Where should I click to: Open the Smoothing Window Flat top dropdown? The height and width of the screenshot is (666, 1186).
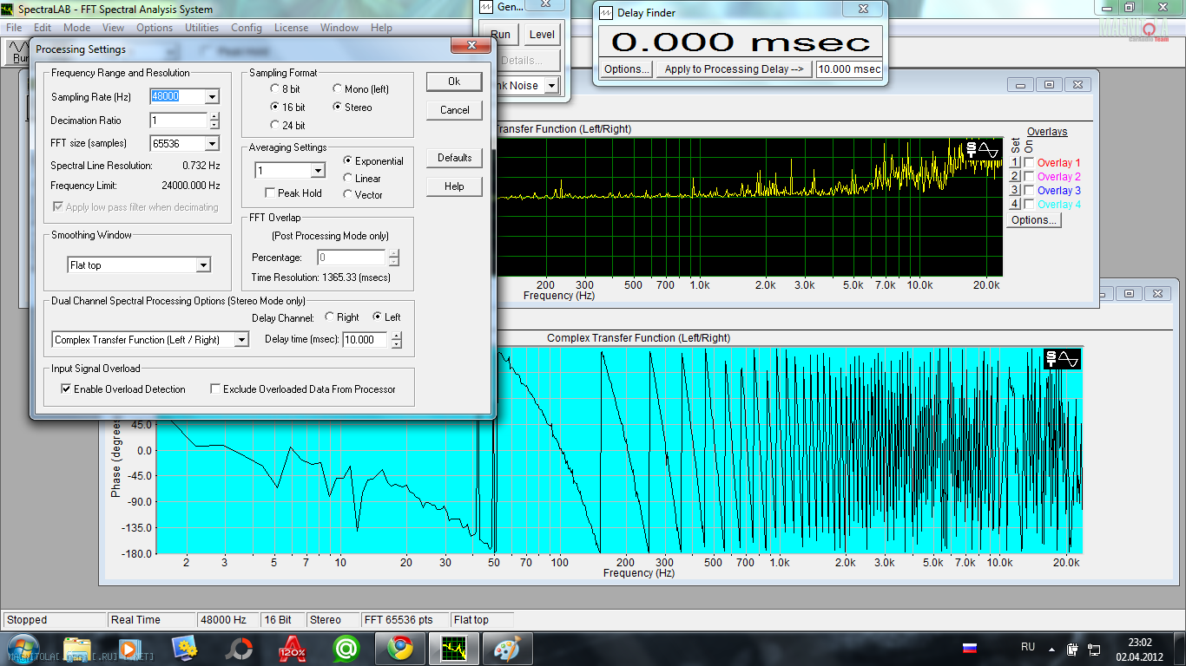click(203, 265)
